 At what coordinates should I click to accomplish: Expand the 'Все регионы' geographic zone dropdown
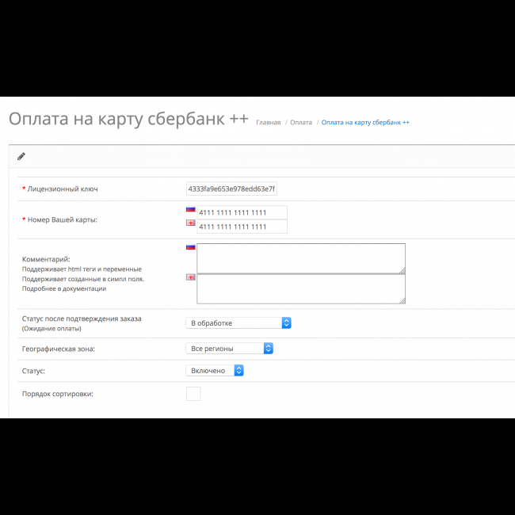[230, 349]
